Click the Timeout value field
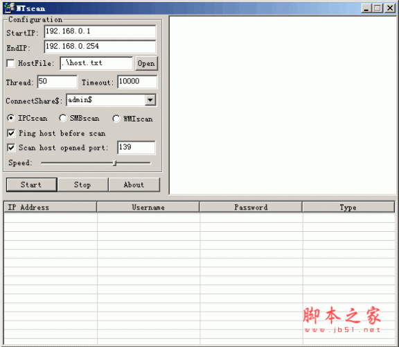 tap(137, 82)
